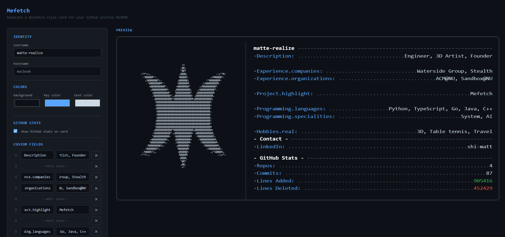
Task: Click the 'Project.highlight:' key in preview
Action: [283, 94]
